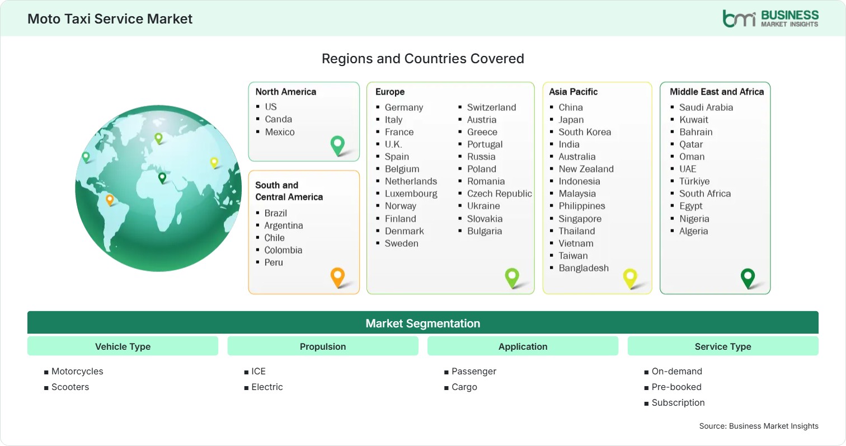The image size is (846, 446).
Task: Click the Middle East and Africa heading
Action: [x=717, y=92]
